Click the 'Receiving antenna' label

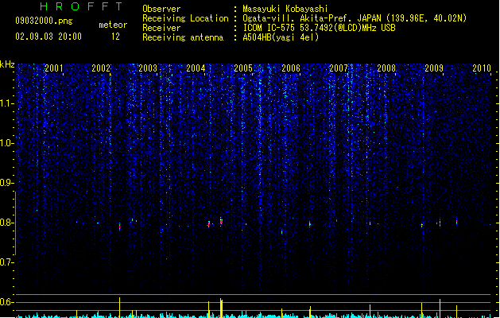pyautogui.click(x=183, y=37)
